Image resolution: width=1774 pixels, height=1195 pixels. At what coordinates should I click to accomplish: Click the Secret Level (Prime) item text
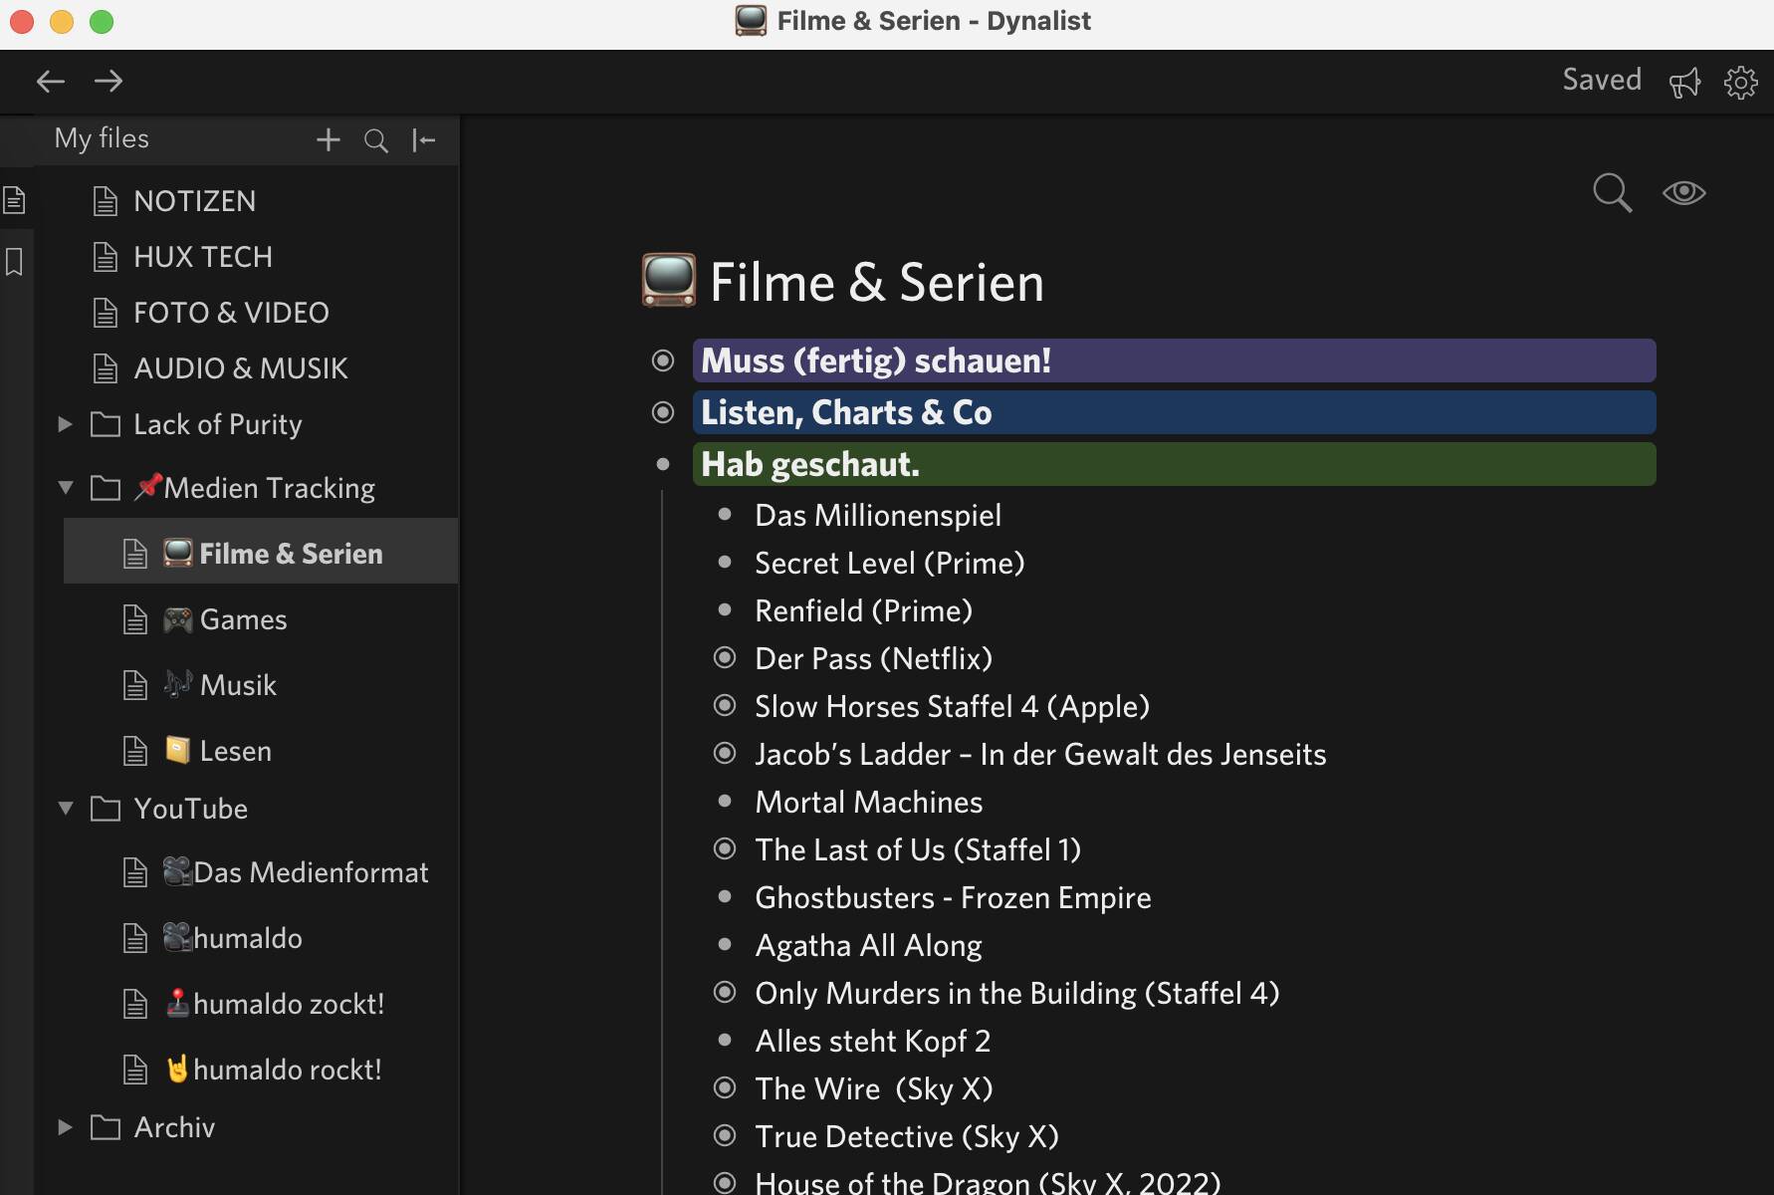pos(889,563)
